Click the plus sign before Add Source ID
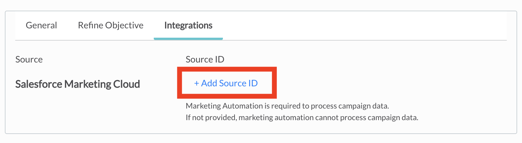 [x=196, y=83]
